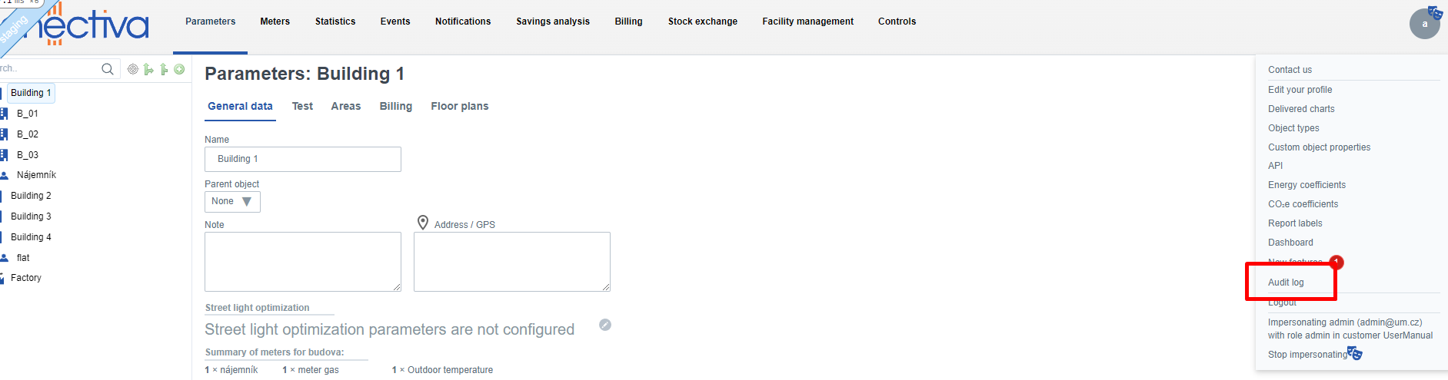1448x380 pixels.
Task: Click the collapse tree icon in sidebar toolbar
Action: tap(164, 69)
